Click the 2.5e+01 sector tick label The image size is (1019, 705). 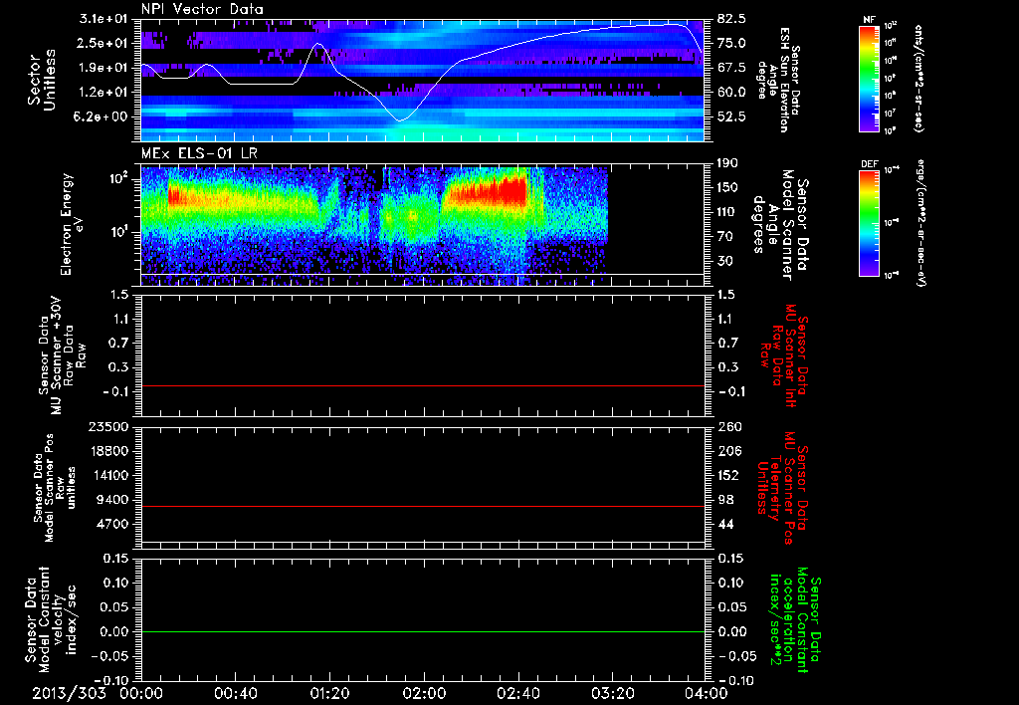pyautogui.click(x=103, y=43)
